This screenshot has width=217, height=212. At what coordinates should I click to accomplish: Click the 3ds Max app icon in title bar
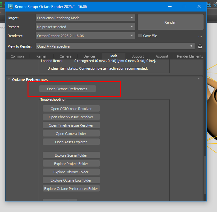pos(10,6)
